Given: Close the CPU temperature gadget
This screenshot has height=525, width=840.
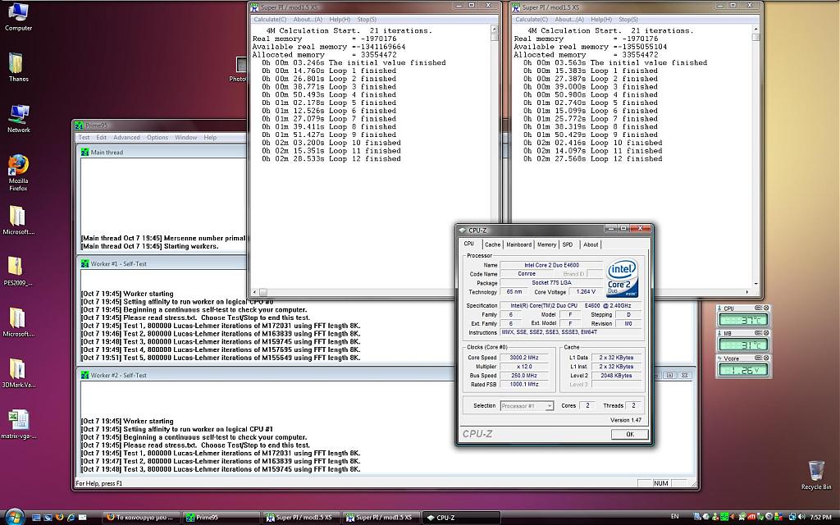Looking at the screenshot, I should pos(766,308).
